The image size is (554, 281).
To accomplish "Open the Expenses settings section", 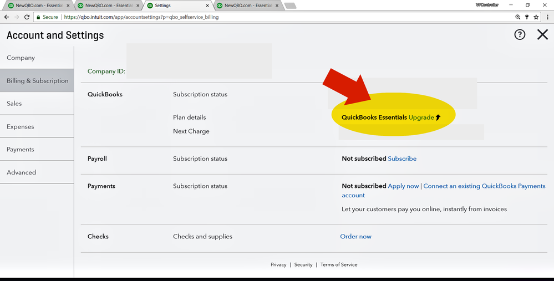I will (x=37, y=126).
